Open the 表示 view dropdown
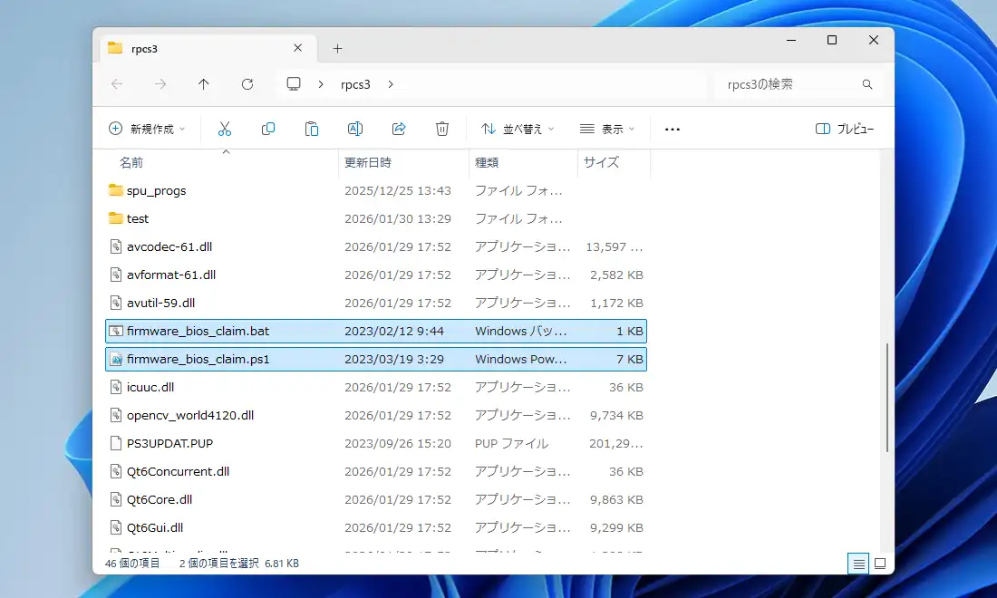 tap(607, 129)
